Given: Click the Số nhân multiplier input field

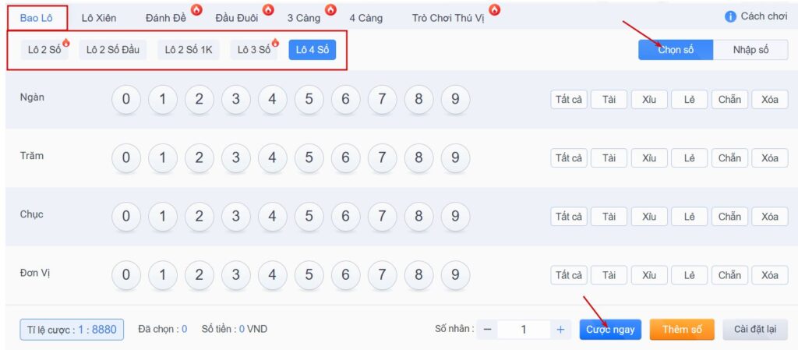Looking at the screenshot, I should point(524,330).
